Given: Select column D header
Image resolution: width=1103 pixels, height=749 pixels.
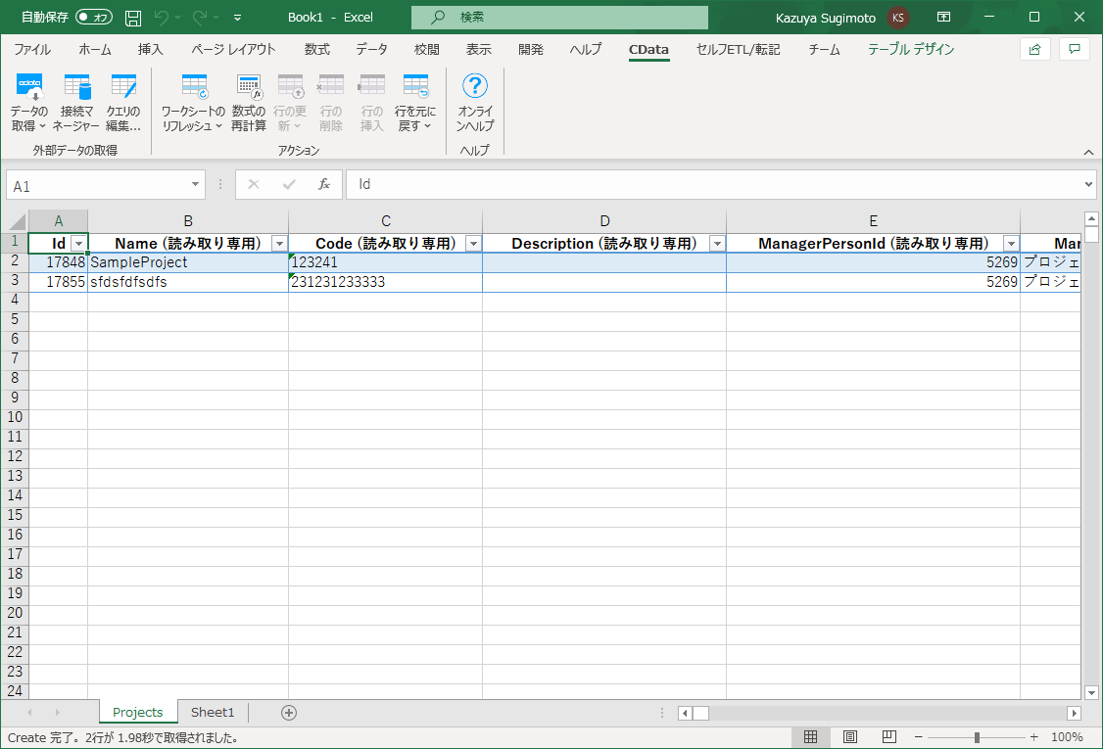Looking at the screenshot, I should tap(604, 221).
